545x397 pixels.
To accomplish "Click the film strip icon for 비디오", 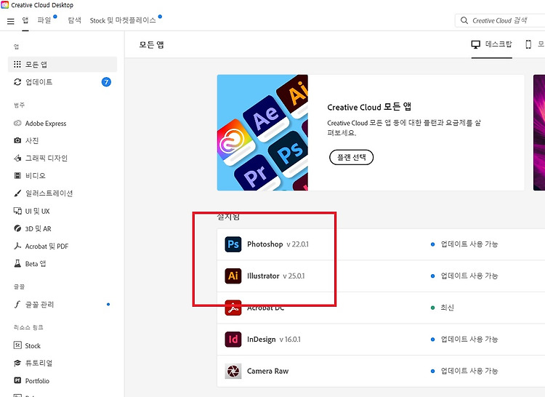I will [x=17, y=175].
